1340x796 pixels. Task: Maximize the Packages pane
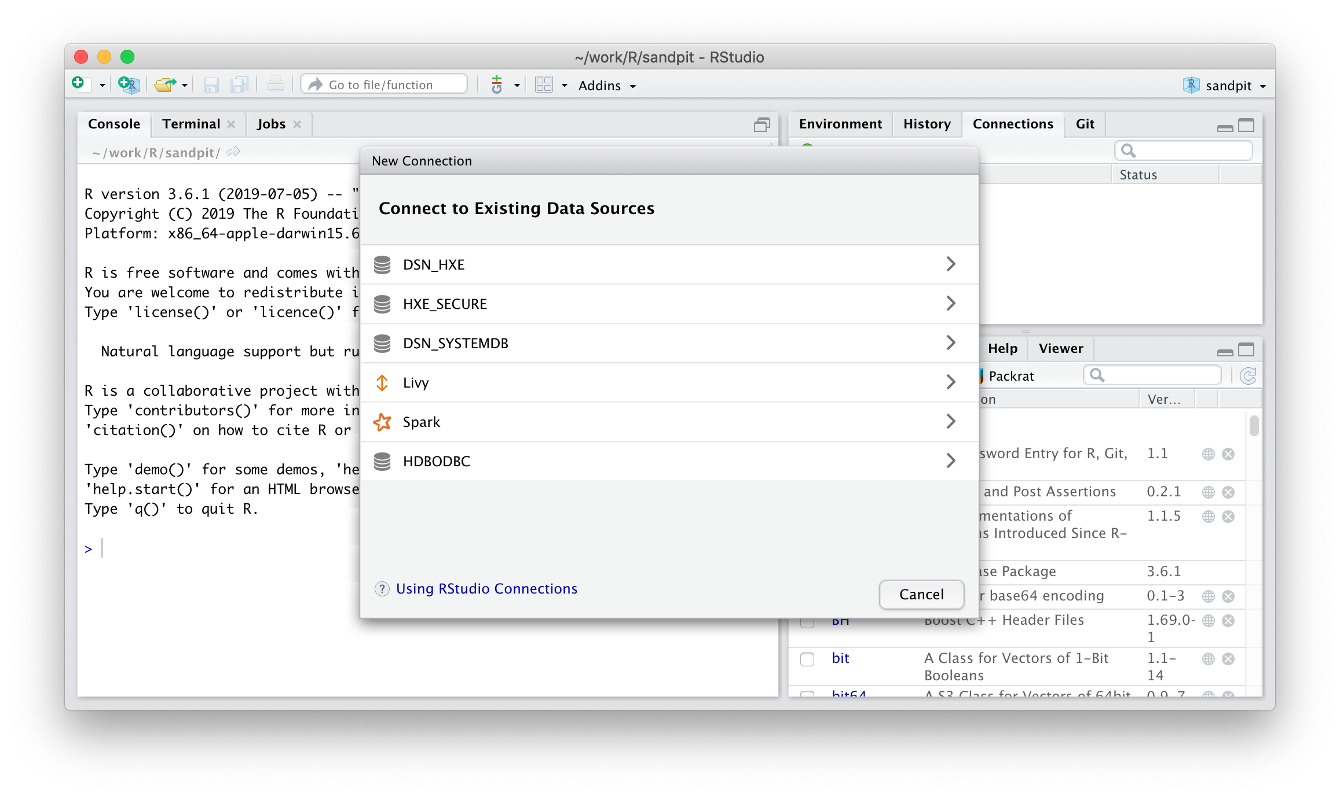coord(1246,349)
